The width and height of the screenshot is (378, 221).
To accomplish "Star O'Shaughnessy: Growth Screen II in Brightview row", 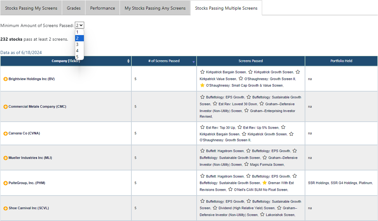I will point(241,79).
